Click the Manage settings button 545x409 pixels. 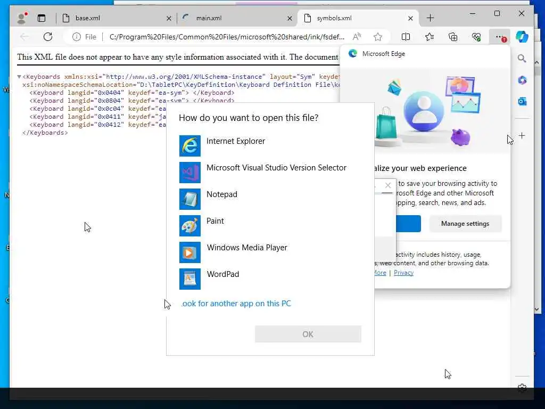[x=465, y=224]
